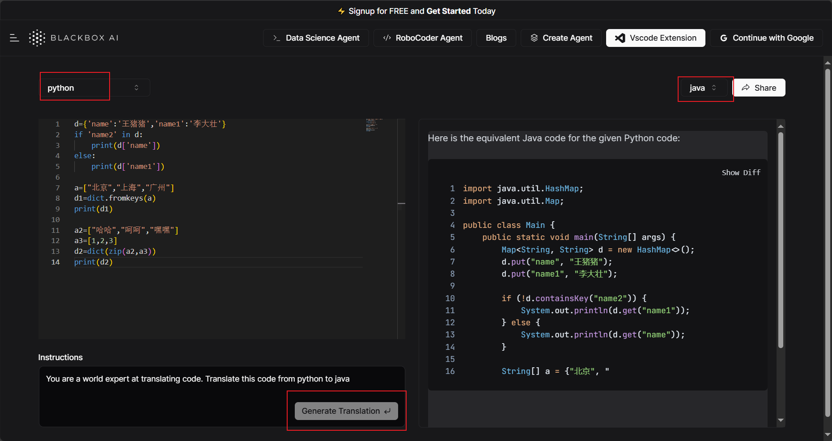Open the Blogs menu item
832x441 pixels.
[496, 38]
